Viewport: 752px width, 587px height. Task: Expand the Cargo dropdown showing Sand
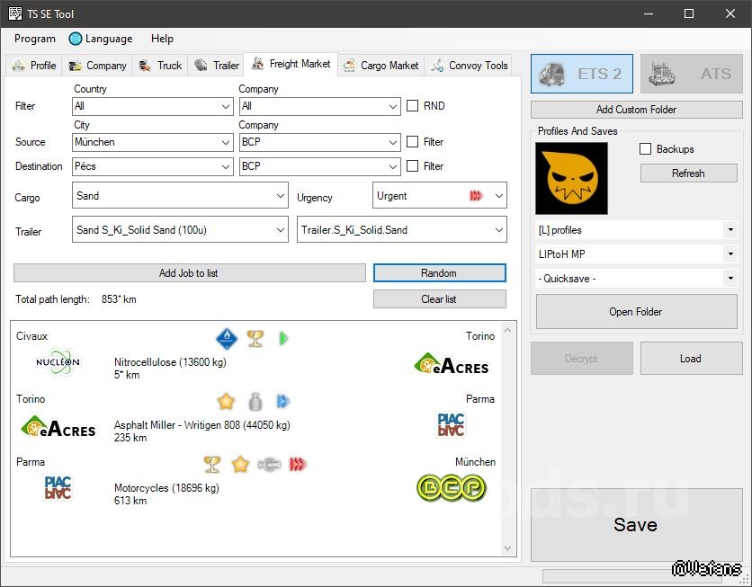(x=179, y=196)
